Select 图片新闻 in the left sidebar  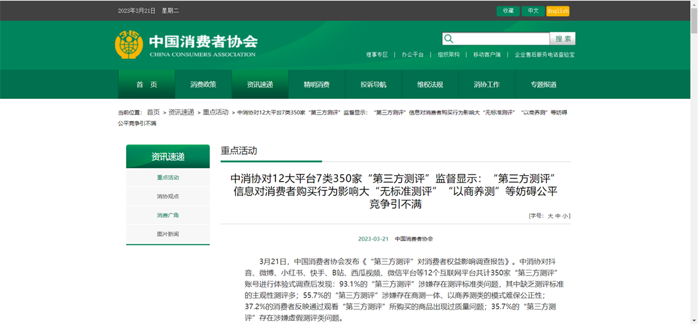pyautogui.click(x=167, y=234)
